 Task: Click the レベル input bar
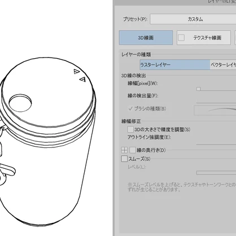click(x=216, y=173)
